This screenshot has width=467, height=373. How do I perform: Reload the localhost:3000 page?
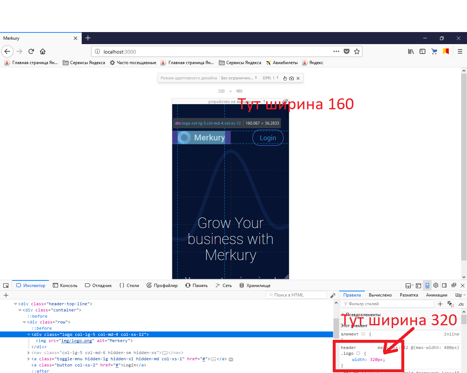[x=31, y=51]
